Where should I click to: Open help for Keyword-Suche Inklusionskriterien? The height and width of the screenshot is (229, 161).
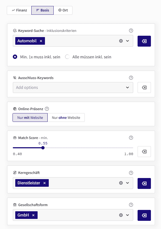click(x=131, y=31)
